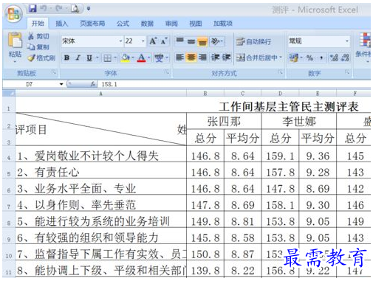Viewport: 373px width, 281px height.
Task: Toggle underline formatting
Action: click(x=89, y=58)
